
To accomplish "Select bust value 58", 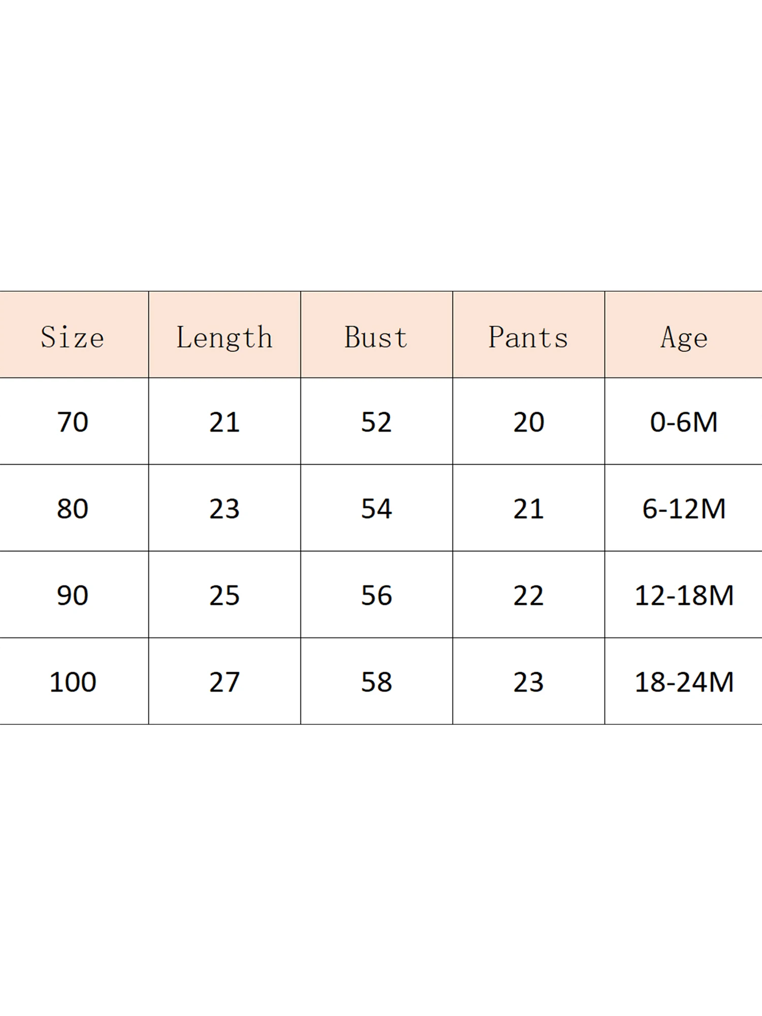I will [x=376, y=682].
